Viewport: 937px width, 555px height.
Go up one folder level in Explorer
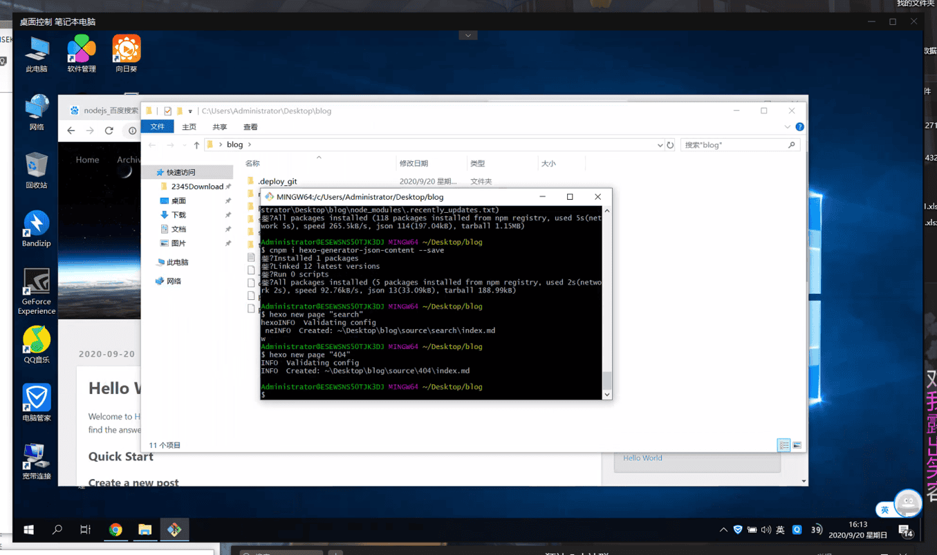click(x=196, y=145)
